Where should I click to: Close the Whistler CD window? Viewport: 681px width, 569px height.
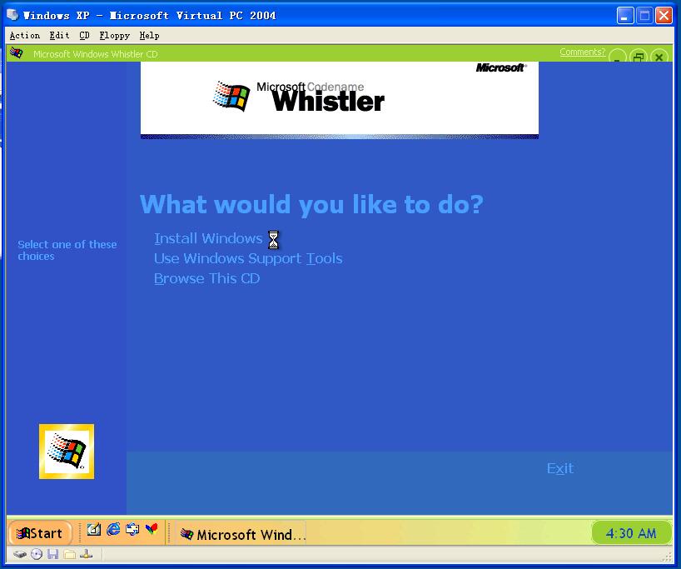(x=659, y=57)
